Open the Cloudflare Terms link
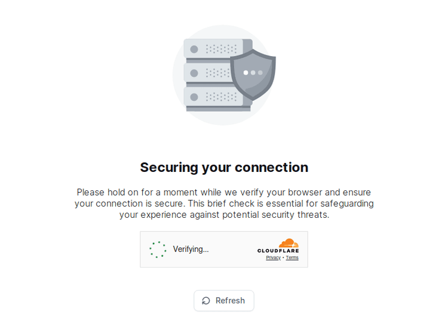The image size is (448, 336). click(x=292, y=258)
